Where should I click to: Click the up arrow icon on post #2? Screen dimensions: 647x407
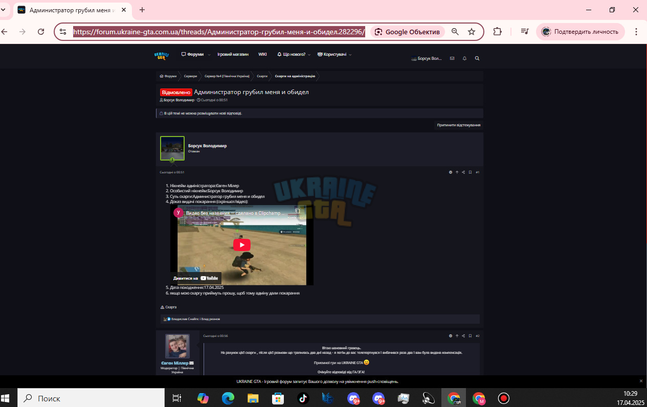tap(457, 336)
